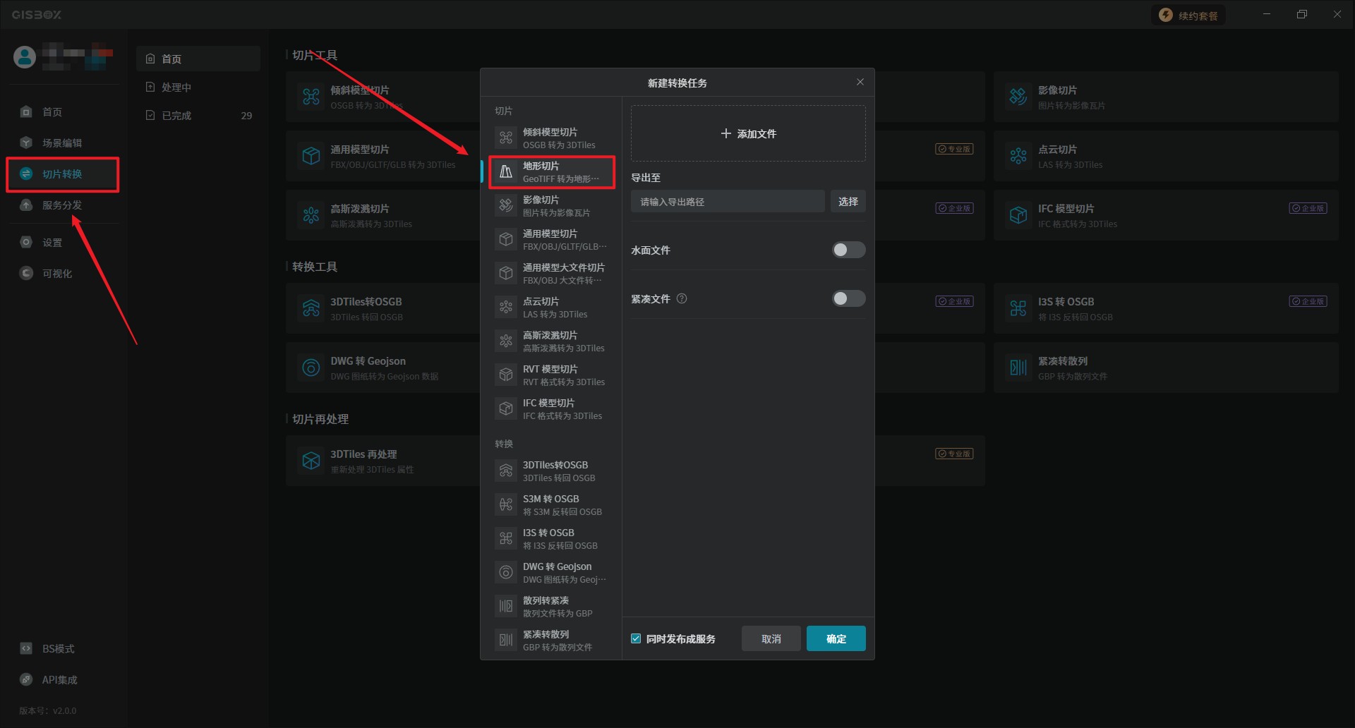Click the 地形切片 terrain icon
The height and width of the screenshot is (728, 1355).
click(x=506, y=172)
